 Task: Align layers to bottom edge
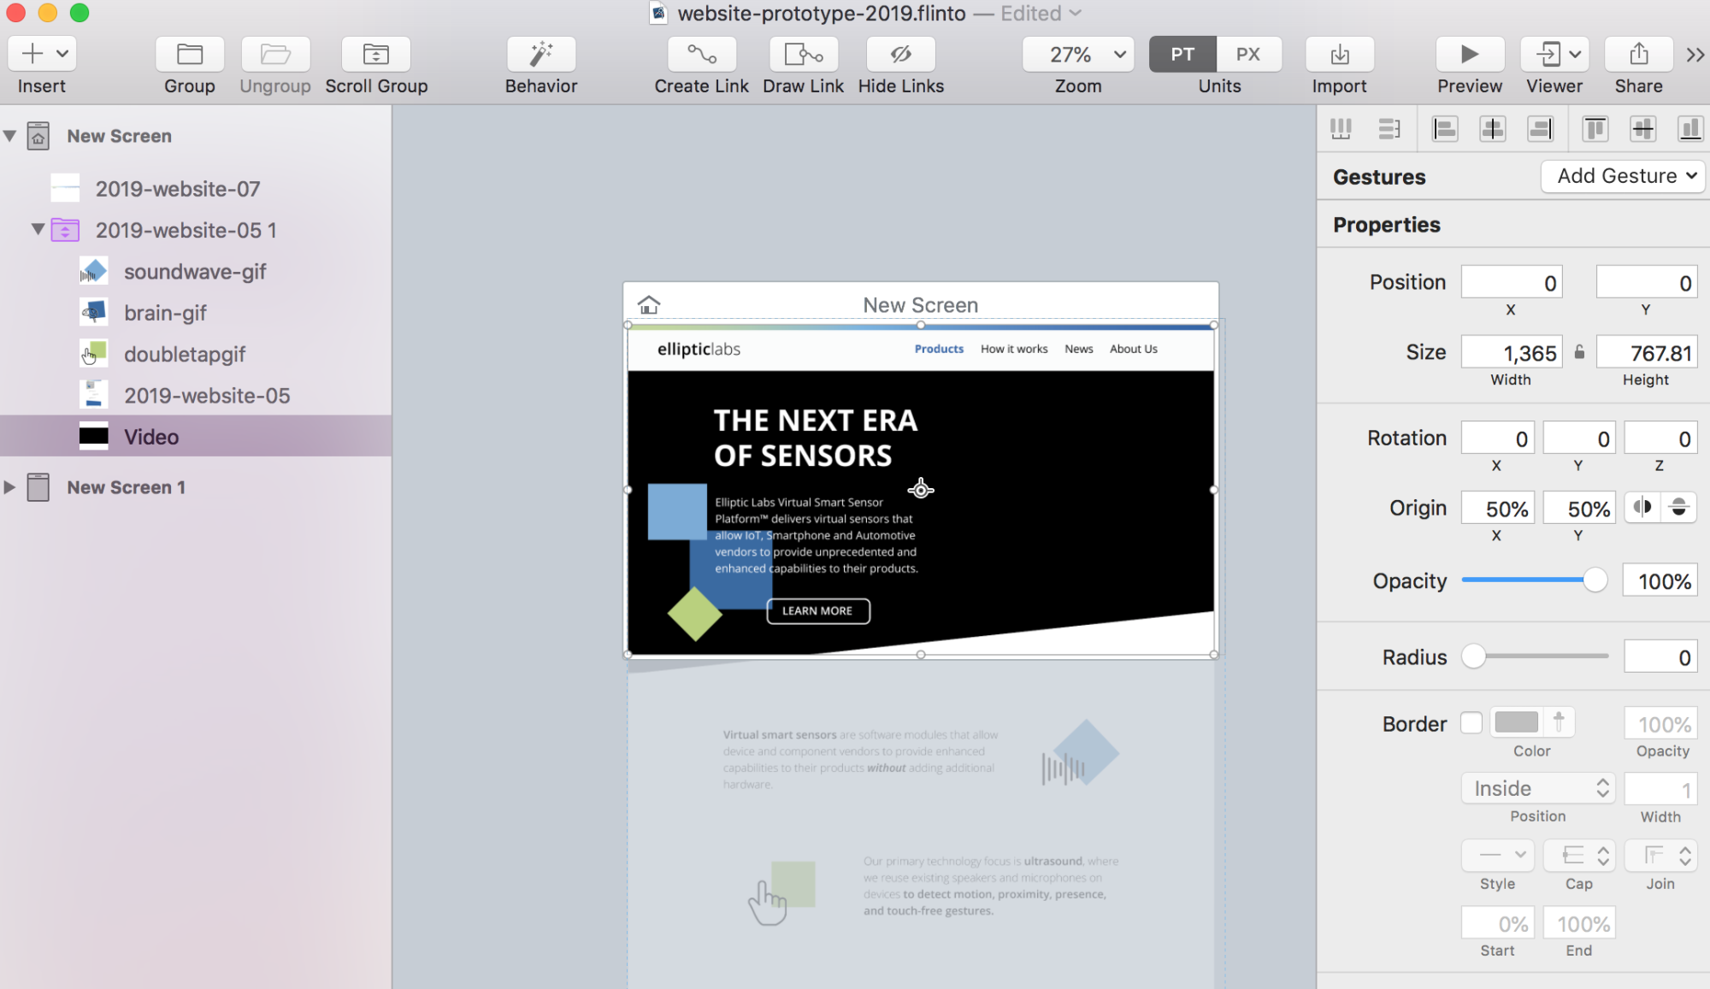pos(1690,129)
